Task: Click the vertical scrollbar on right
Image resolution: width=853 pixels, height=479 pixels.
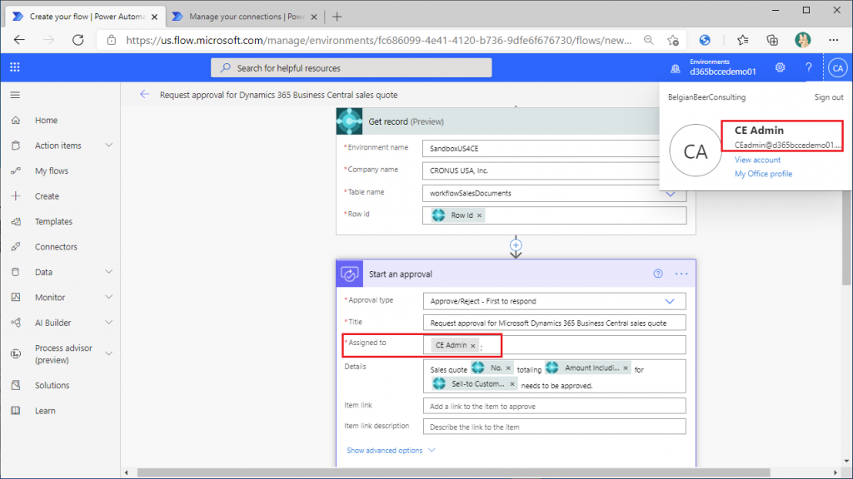Action: pyautogui.click(x=846, y=237)
